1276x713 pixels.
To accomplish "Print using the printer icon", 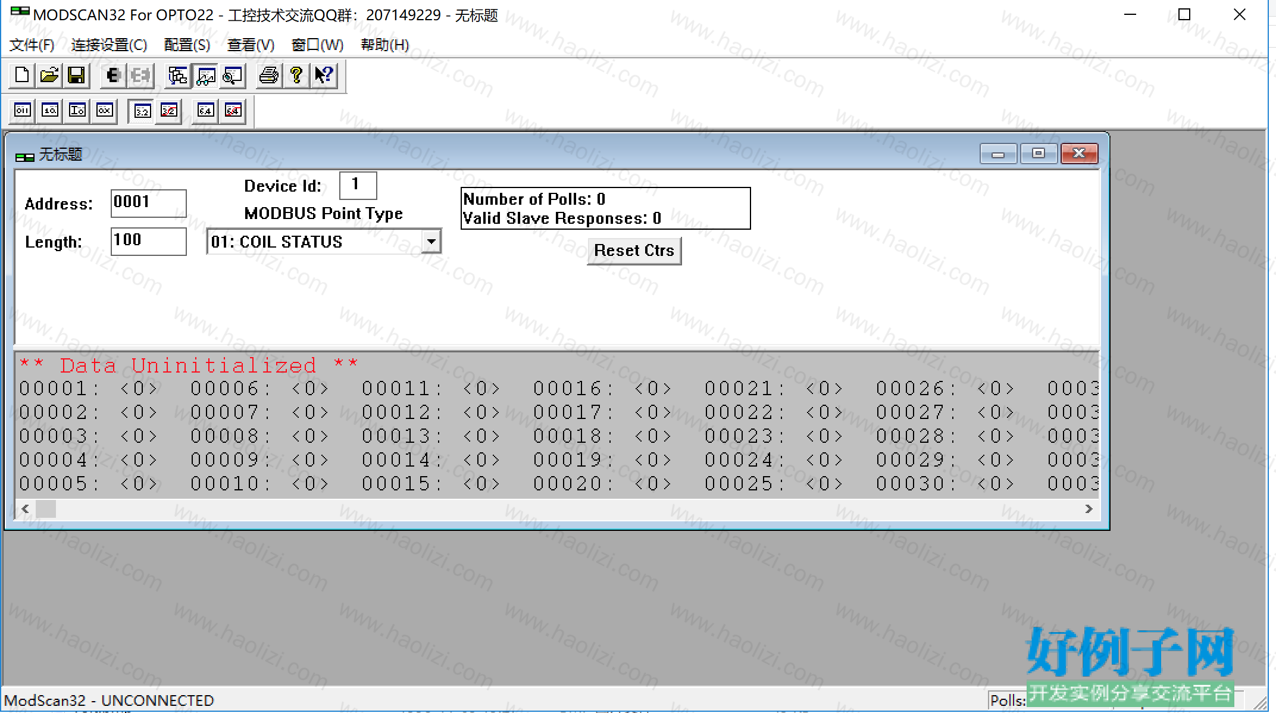I will point(269,76).
